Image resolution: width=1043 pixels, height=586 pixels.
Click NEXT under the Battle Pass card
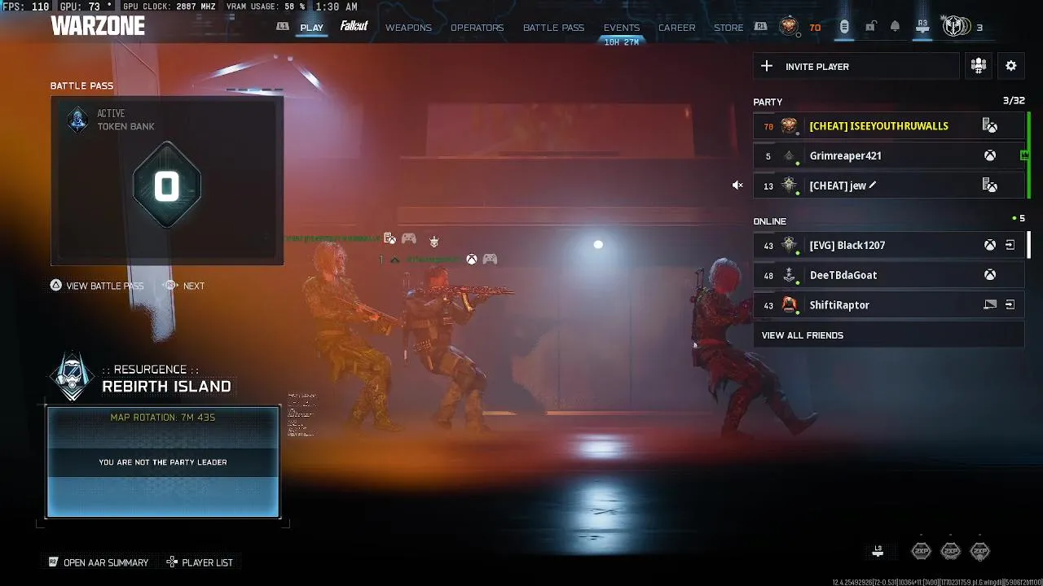(185, 286)
